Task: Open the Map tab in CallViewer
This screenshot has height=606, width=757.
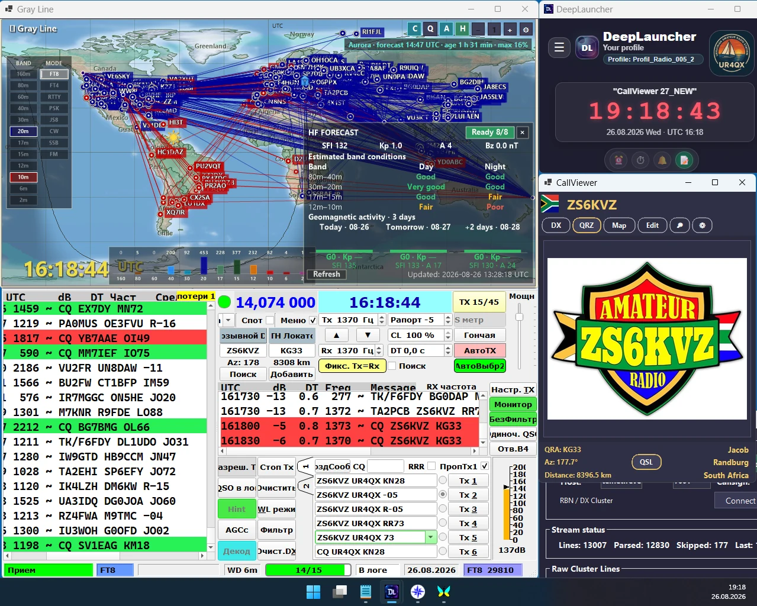Action: 619,225
